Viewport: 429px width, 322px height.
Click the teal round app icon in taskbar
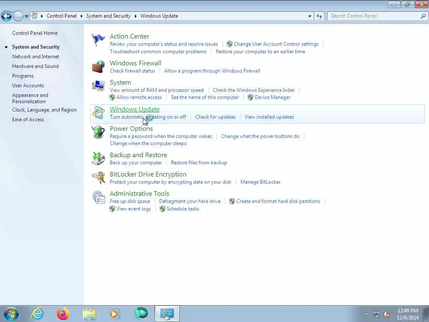tap(141, 314)
